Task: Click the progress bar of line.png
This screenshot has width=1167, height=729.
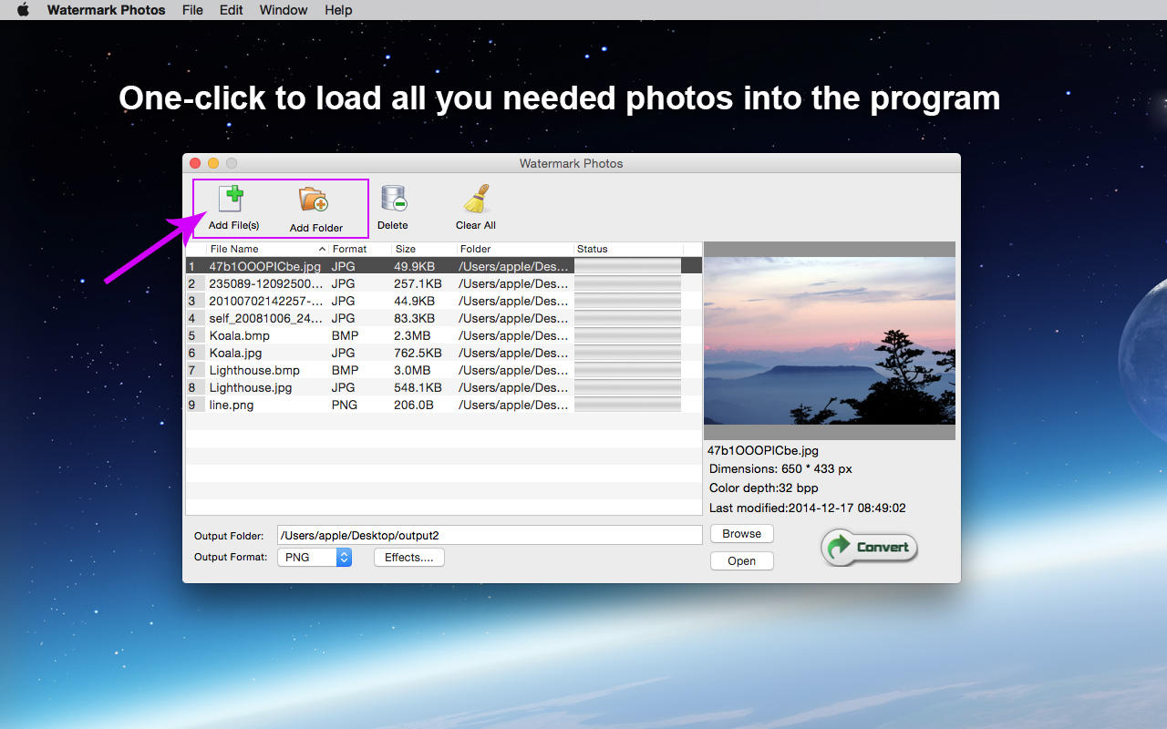Action: pyautogui.click(x=627, y=405)
